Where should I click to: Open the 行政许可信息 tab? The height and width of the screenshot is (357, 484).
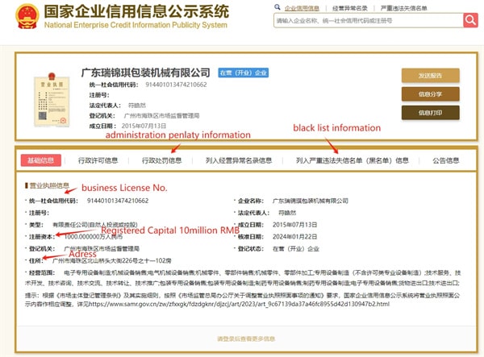coord(98,160)
